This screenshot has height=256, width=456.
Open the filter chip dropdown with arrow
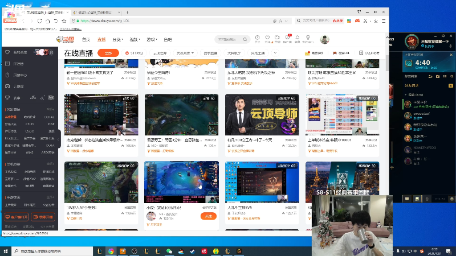click(x=185, y=53)
